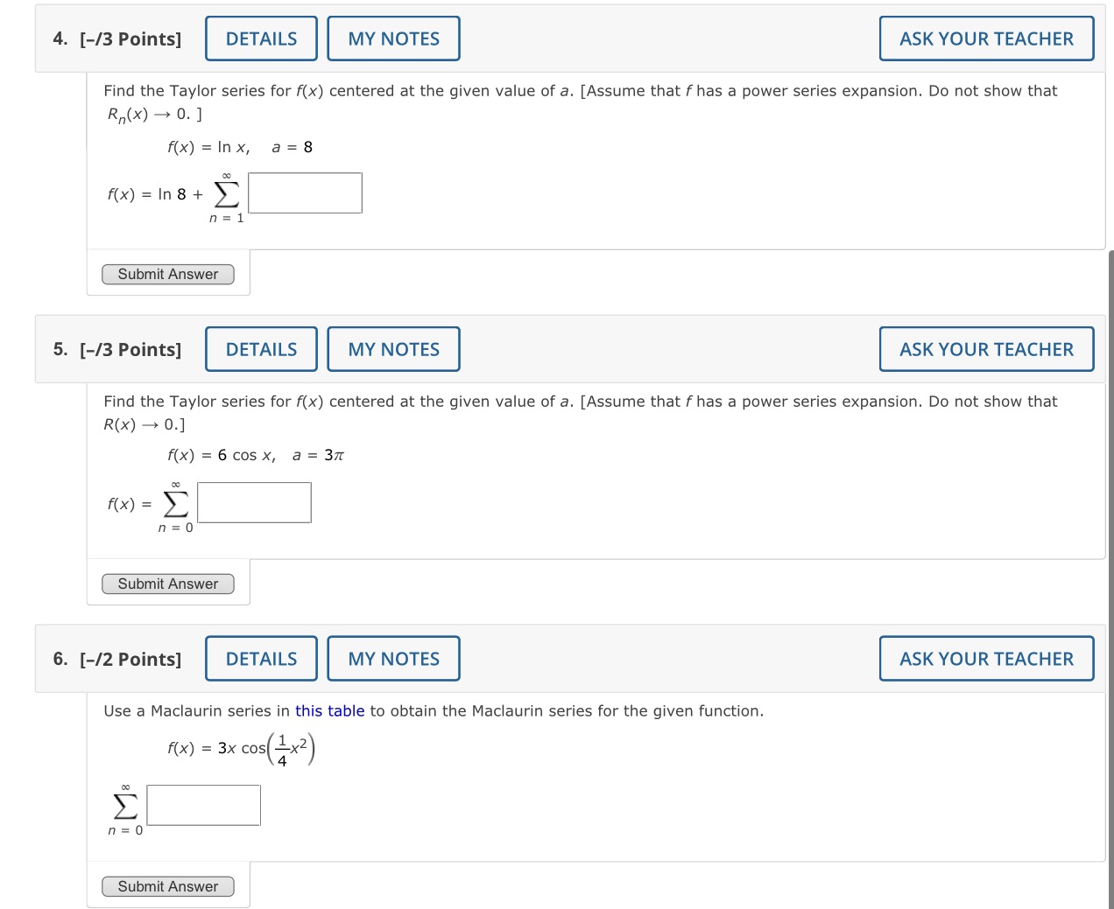Open MY NOTES for question 5

[393, 348]
